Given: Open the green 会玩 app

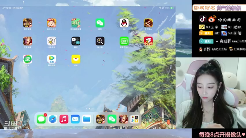Looking at the screenshot, I should point(27,59).
